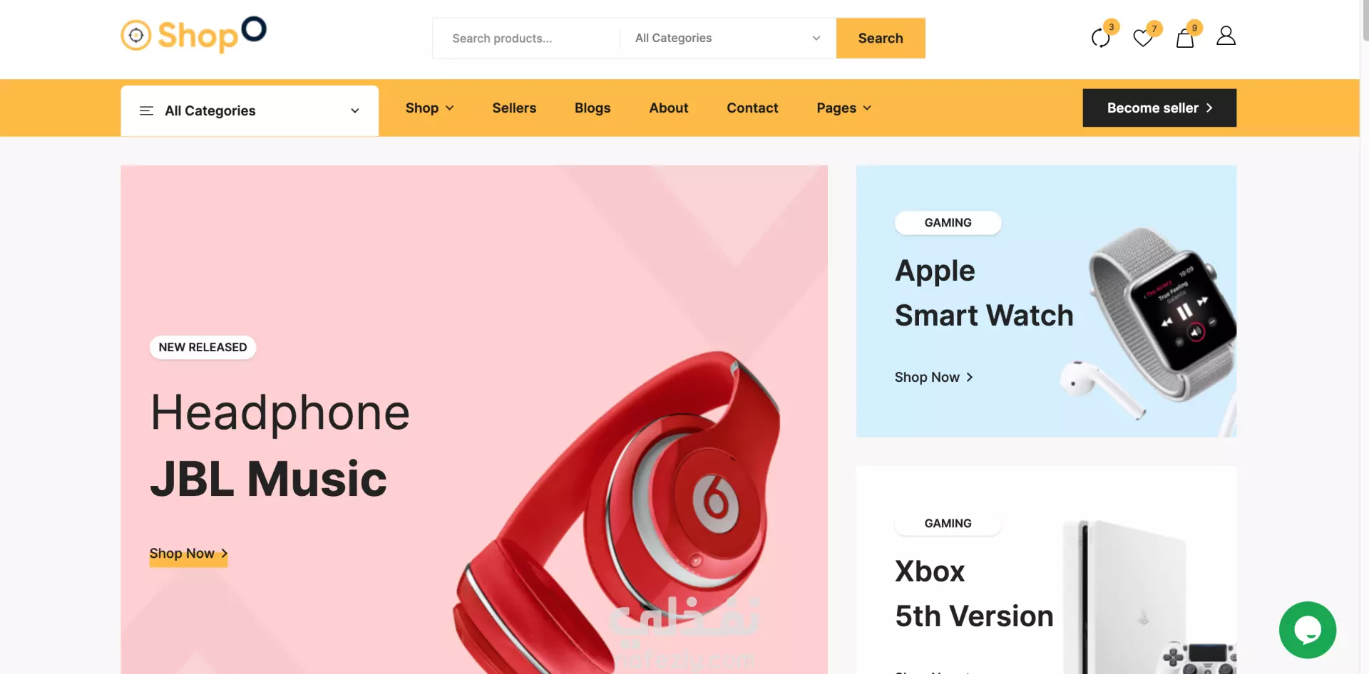Click the Xbox 5th Version banner
The height and width of the screenshot is (674, 1369).
tap(1046, 570)
